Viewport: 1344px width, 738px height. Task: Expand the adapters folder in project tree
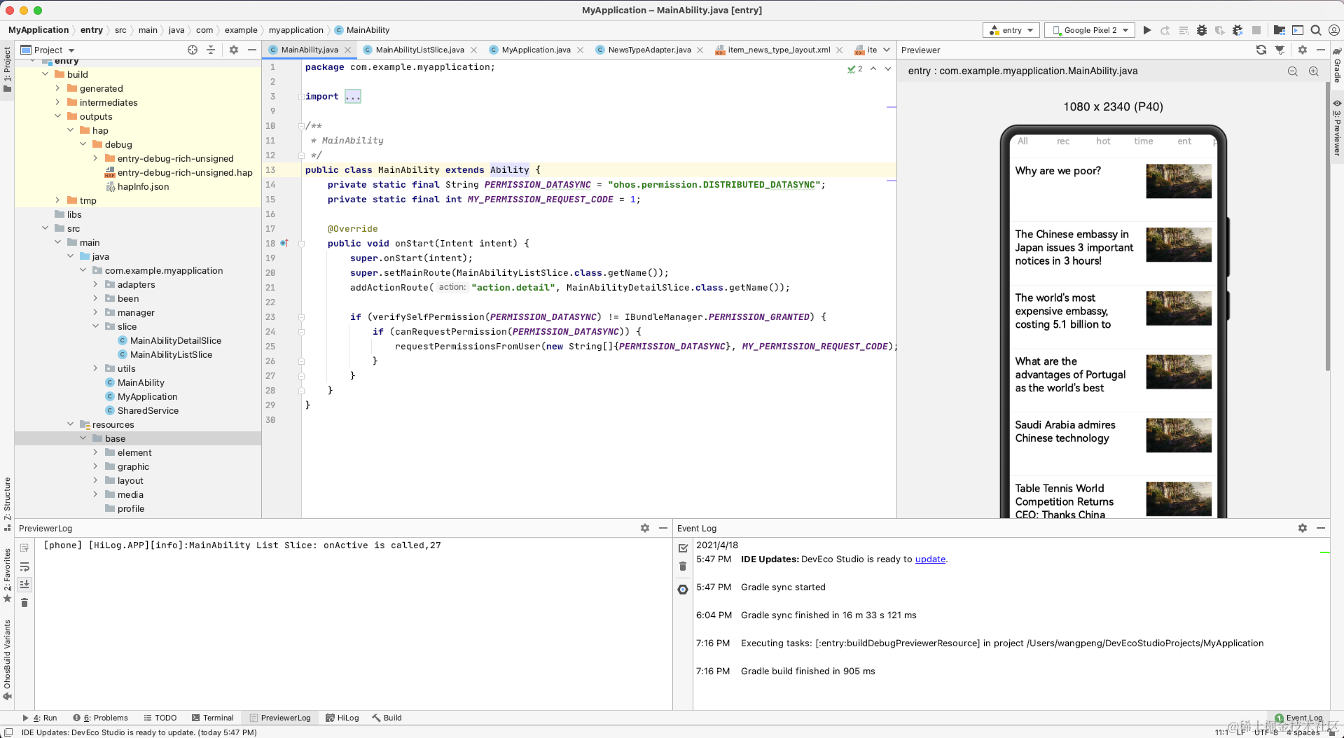(x=96, y=284)
